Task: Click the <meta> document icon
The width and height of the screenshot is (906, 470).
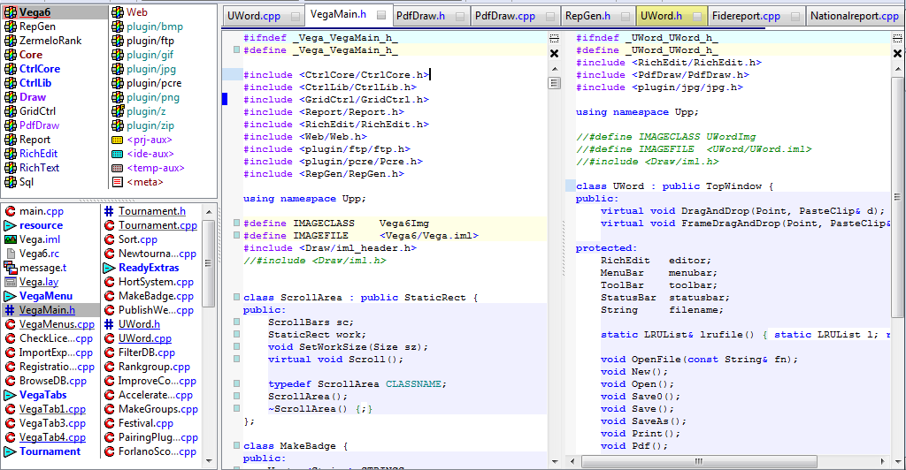Action: [x=117, y=182]
